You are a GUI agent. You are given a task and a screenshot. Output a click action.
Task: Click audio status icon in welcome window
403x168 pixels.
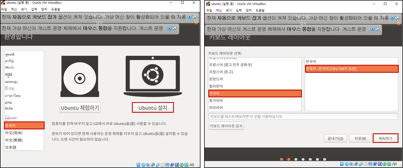click(148, 165)
